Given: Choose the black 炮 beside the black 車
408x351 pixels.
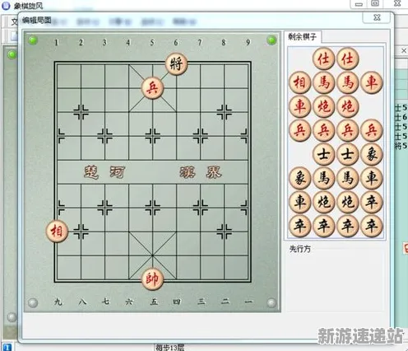Looking at the screenshot, I should [x=323, y=202].
